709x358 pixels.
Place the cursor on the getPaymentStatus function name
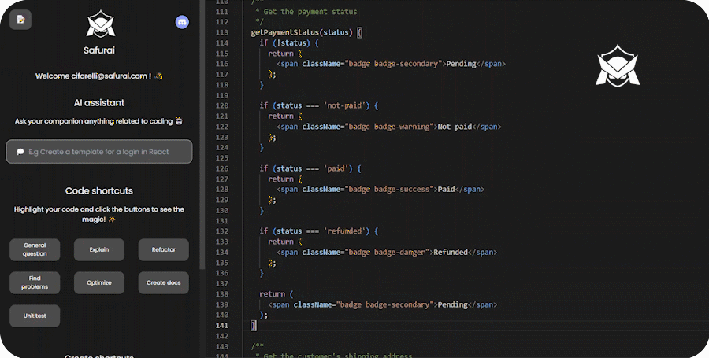(x=286, y=33)
